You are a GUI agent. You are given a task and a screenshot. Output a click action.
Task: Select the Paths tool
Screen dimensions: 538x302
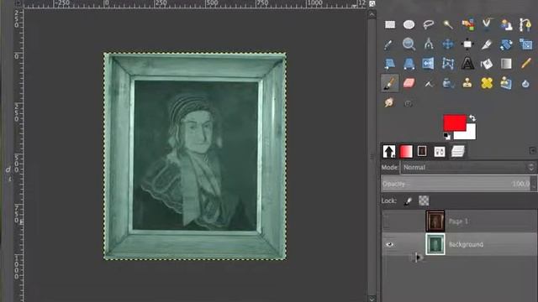click(x=525, y=24)
